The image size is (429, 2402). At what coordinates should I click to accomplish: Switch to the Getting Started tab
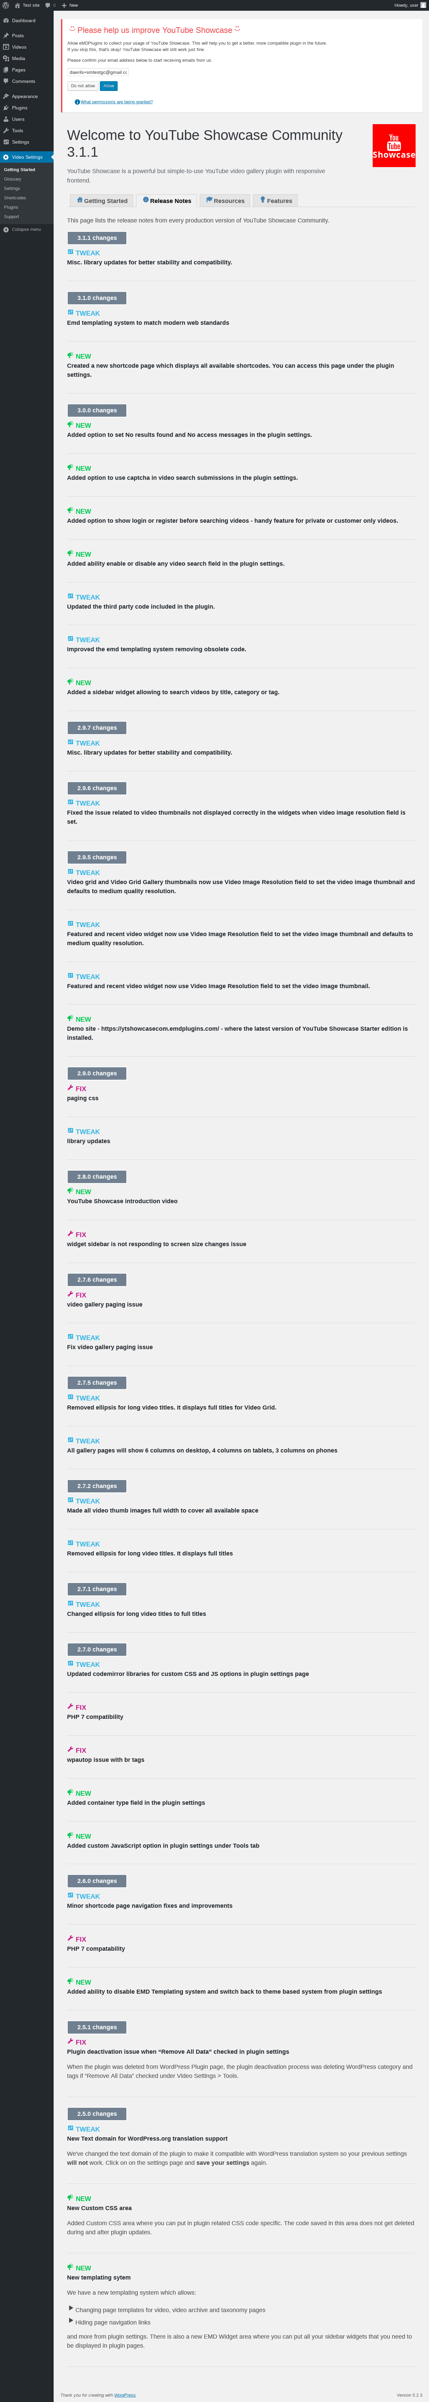[x=102, y=201]
